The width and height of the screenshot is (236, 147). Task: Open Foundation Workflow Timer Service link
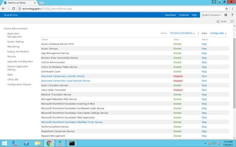click(x=72, y=122)
